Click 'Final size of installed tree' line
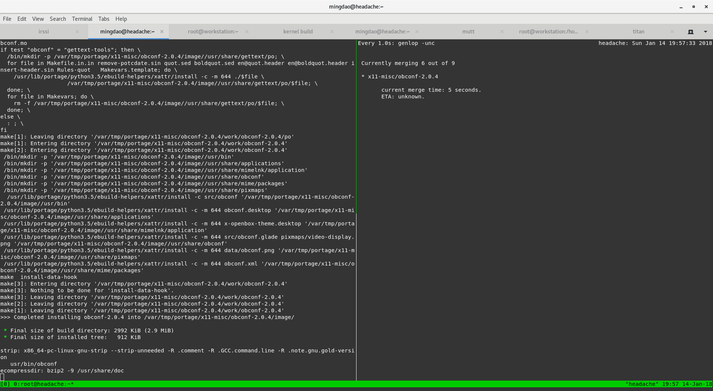Viewport: 713px width, 391px height. (x=72, y=337)
